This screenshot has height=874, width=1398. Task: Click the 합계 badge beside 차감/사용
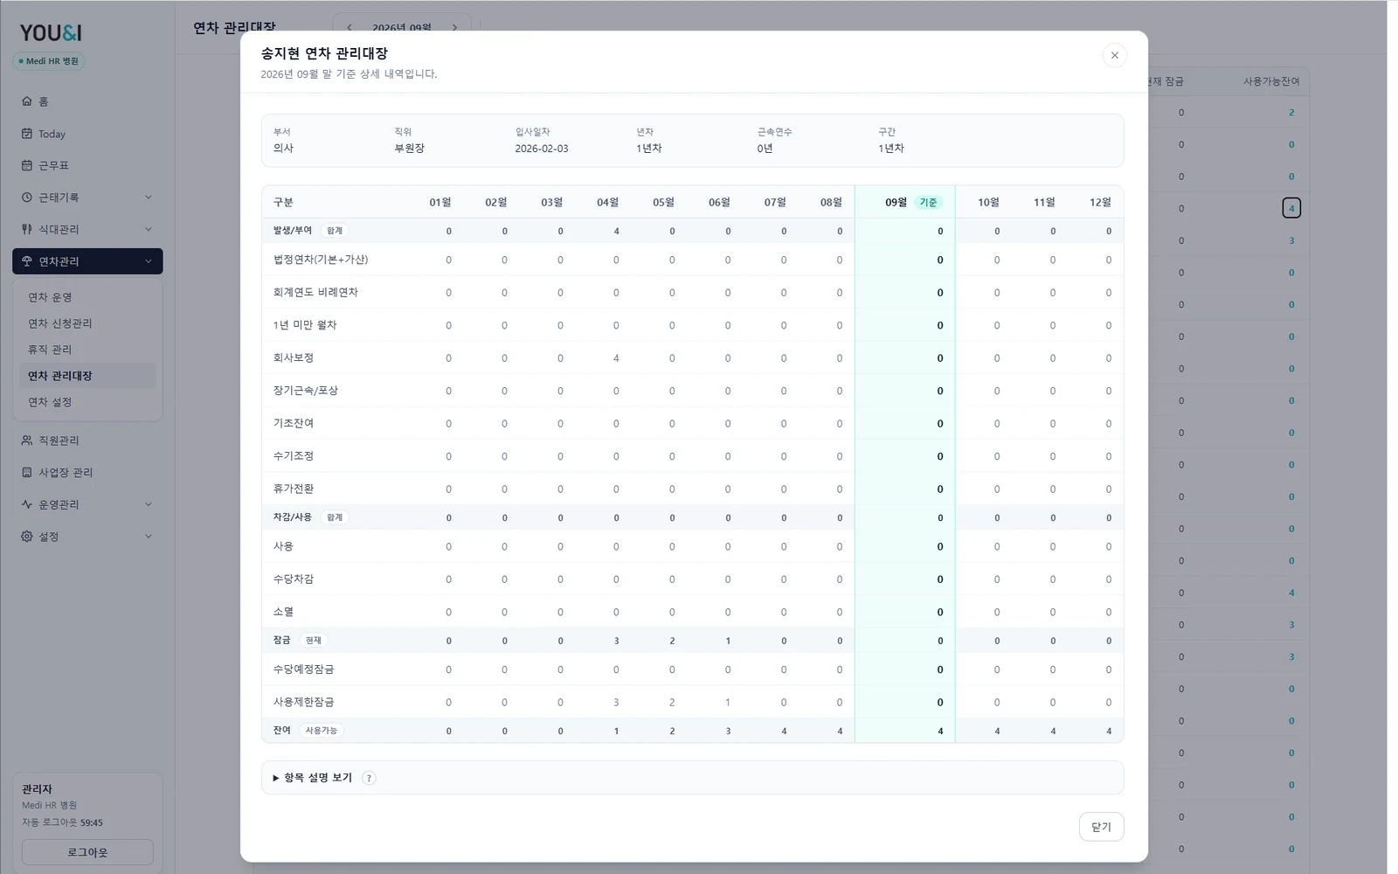pos(335,517)
